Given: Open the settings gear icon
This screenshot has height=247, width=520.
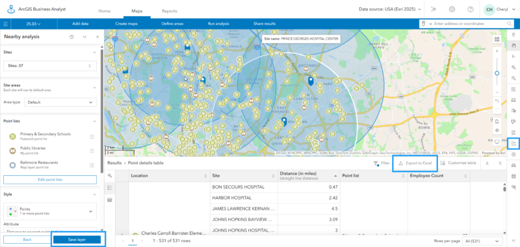Looking at the screenshot, I should click(452, 9).
